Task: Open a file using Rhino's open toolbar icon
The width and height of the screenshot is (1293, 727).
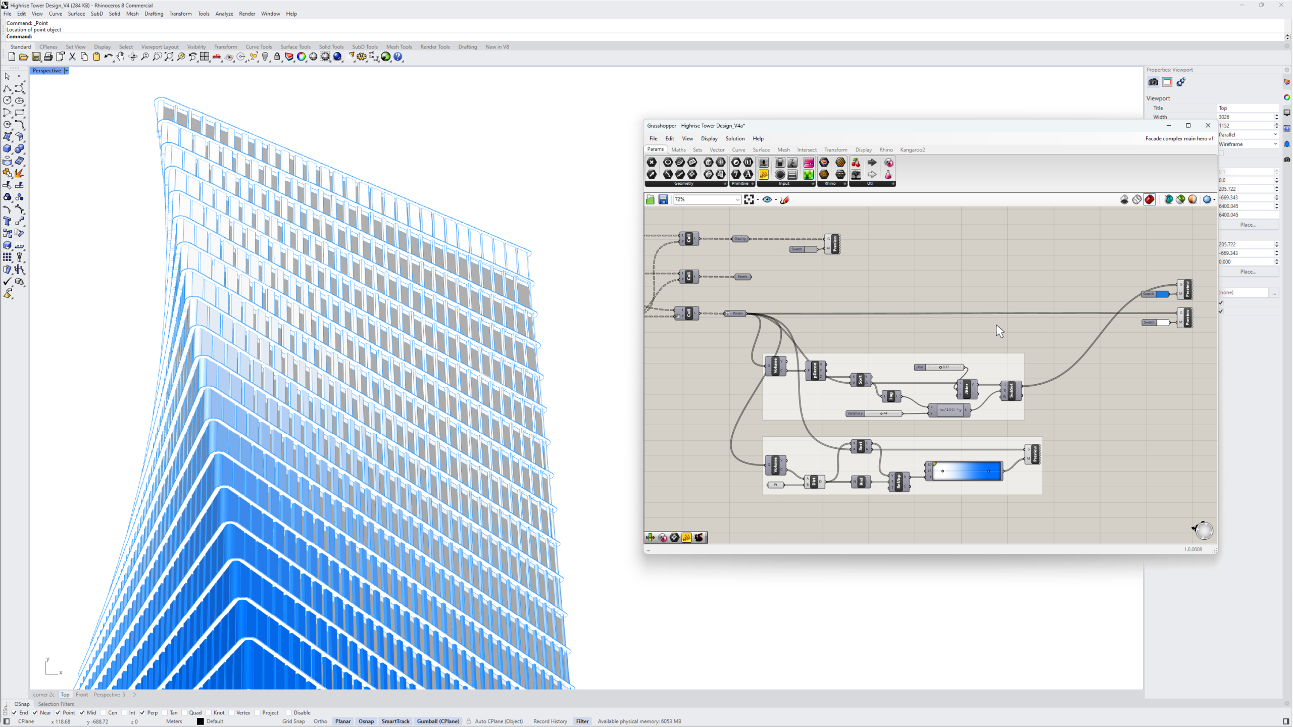Action: (23, 57)
